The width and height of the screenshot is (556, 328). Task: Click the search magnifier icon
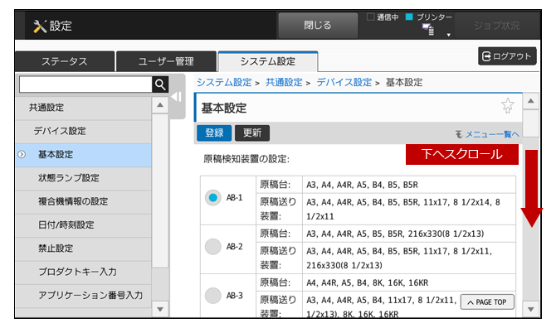point(160,84)
